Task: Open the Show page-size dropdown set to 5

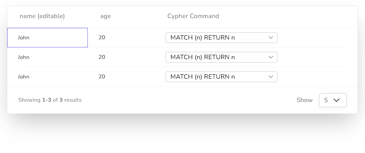Action: pos(332,100)
